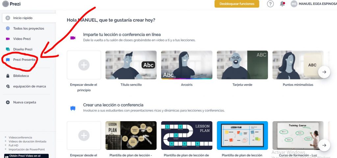Click the plus icon beside Nueva carpeta

pos(8,102)
